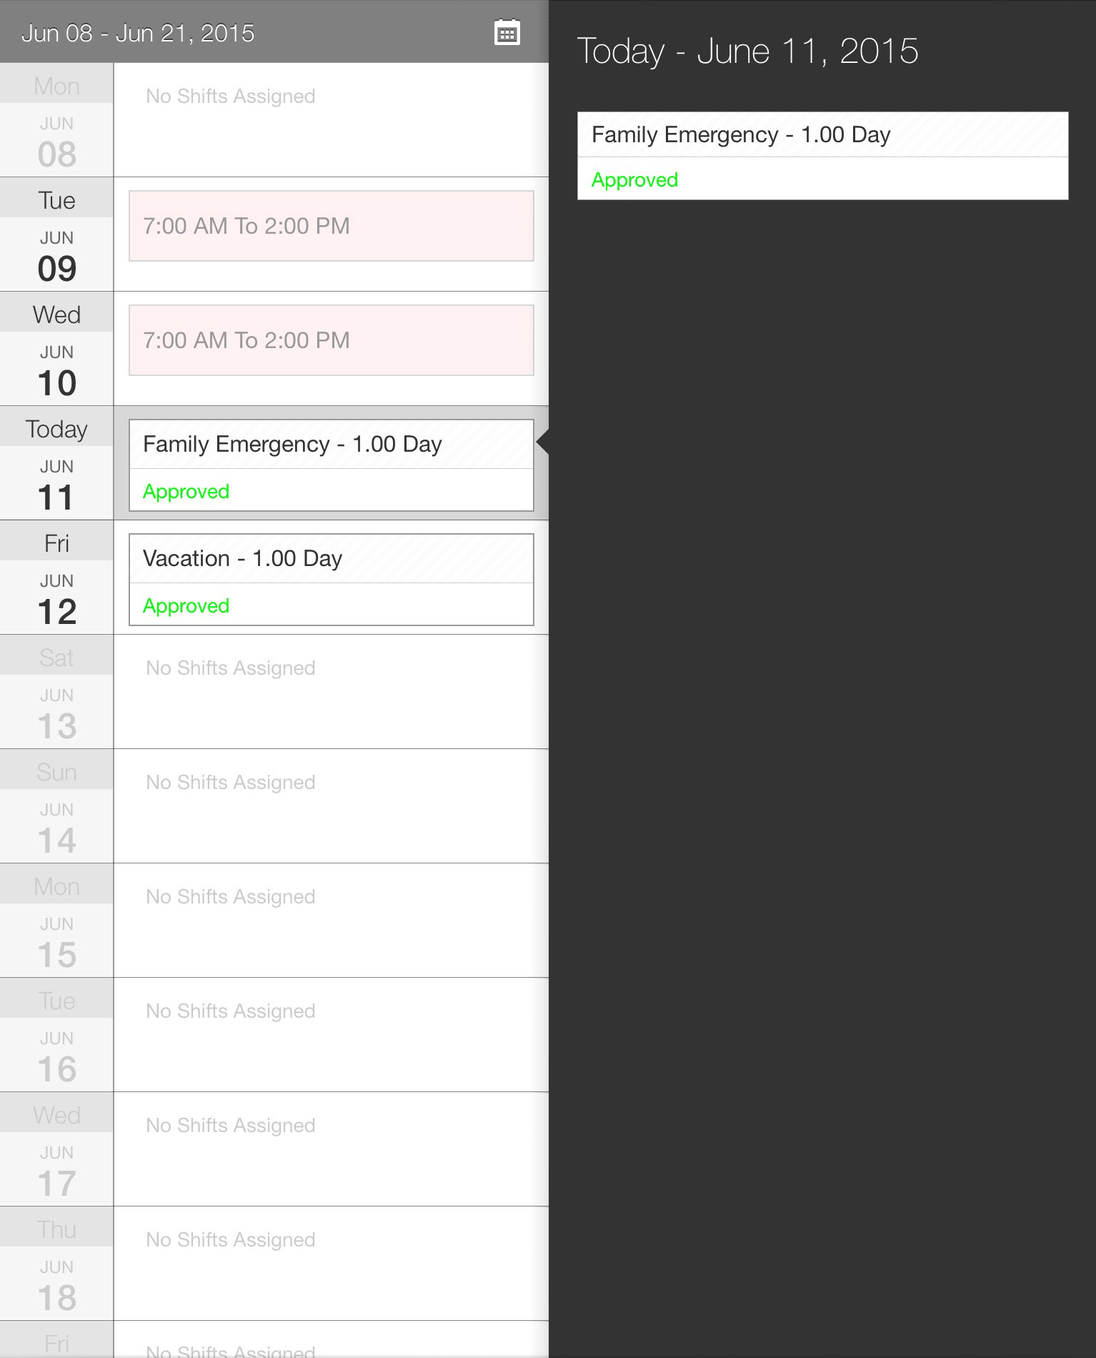This screenshot has height=1358, width=1096.
Task: Select Wednesday June 17 day cell
Action: tap(56, 1149)
